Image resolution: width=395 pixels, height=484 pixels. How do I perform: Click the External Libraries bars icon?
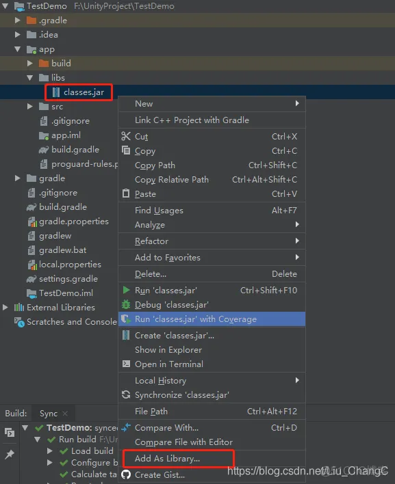pos(19,308)
